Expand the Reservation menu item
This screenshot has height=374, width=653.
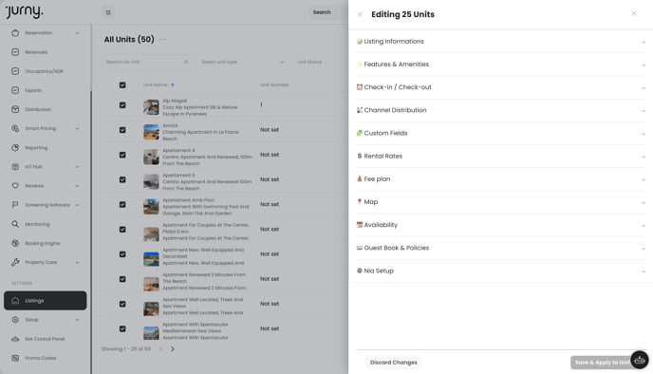click(46, 33)
